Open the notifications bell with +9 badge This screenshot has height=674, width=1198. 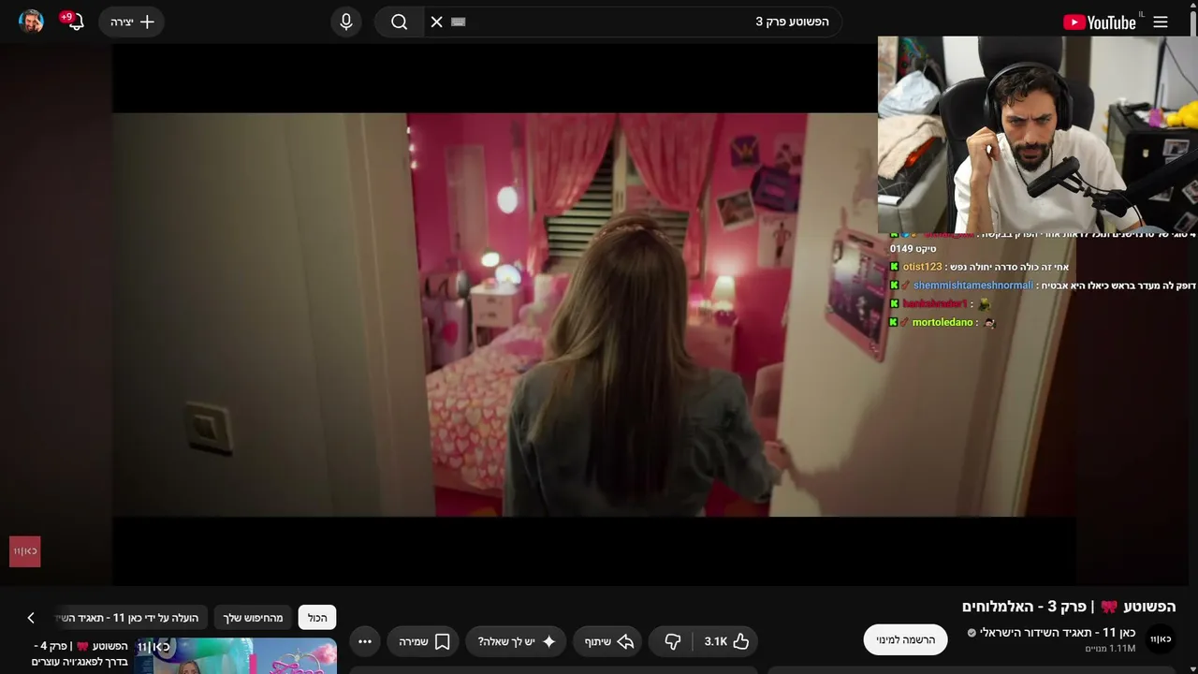pos(75,21)
